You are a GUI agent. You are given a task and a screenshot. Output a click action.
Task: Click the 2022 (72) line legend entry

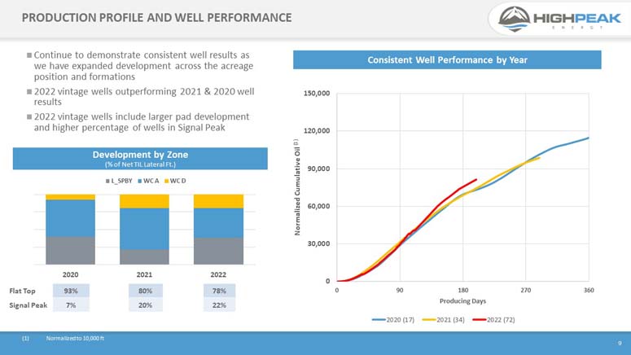pyautogui.click(x=493, y=319)
